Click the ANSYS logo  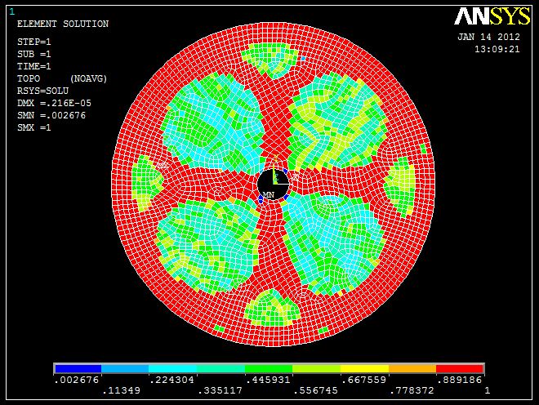(492, 18)
